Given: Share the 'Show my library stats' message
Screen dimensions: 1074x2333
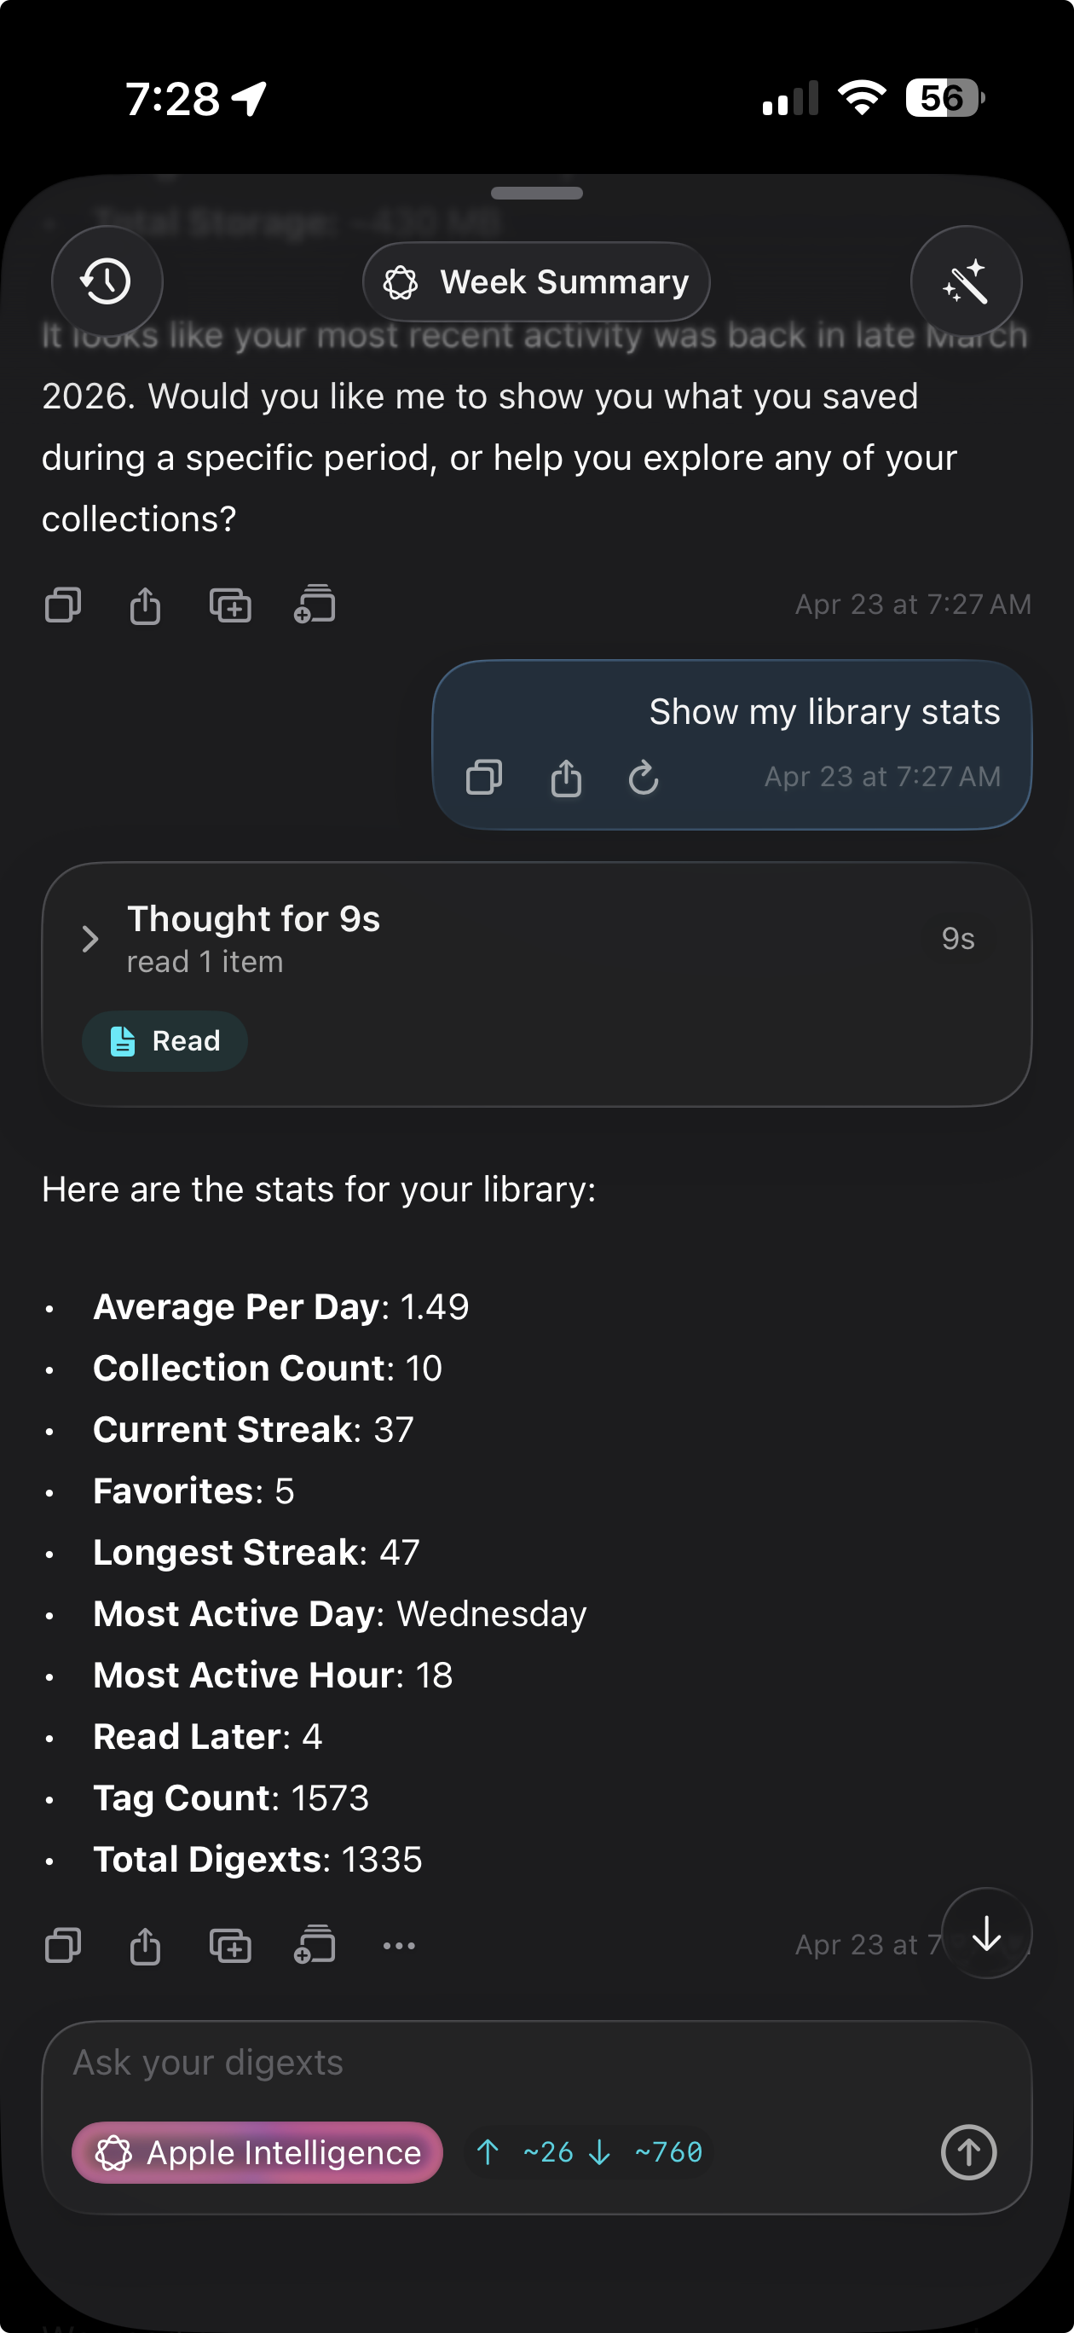Looking at the screenshot, I should (566, 777).
